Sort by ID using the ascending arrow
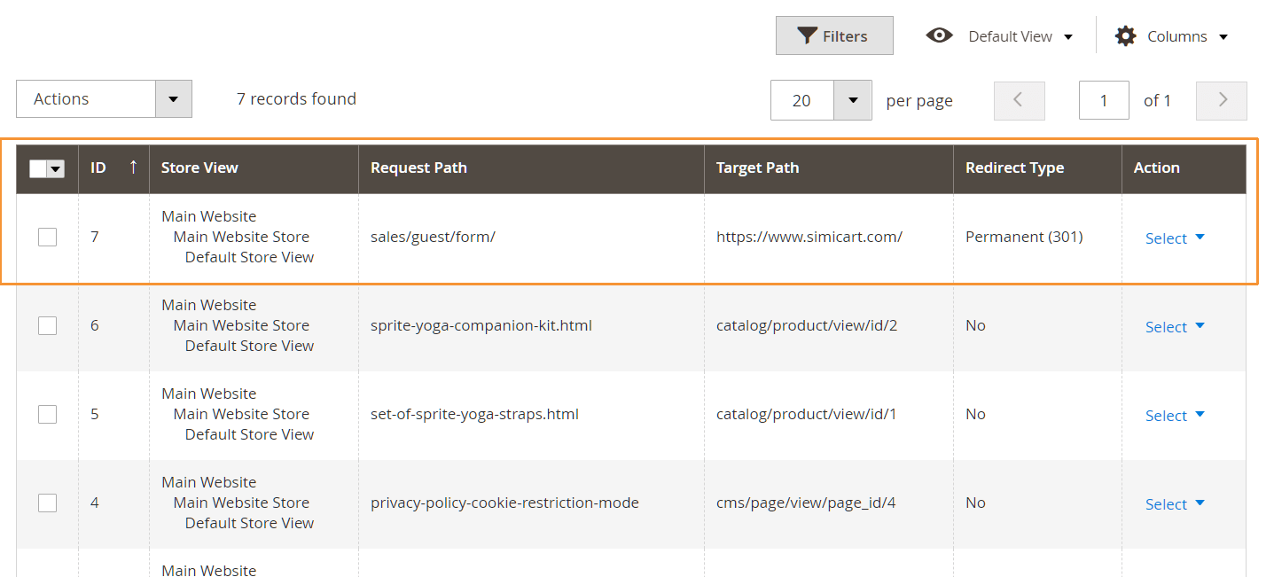This screenshot has width=1274, height=577. [133, 167]
